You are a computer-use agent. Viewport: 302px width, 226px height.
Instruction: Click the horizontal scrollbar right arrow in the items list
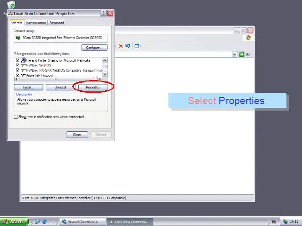[x=100, y=79]
